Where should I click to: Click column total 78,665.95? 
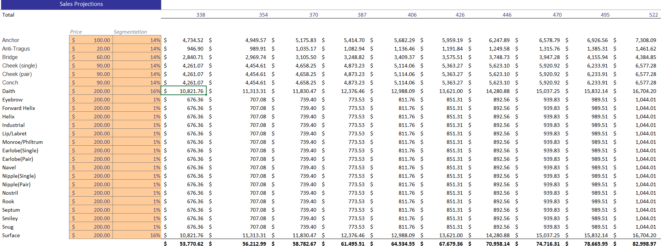pos(596,243)
